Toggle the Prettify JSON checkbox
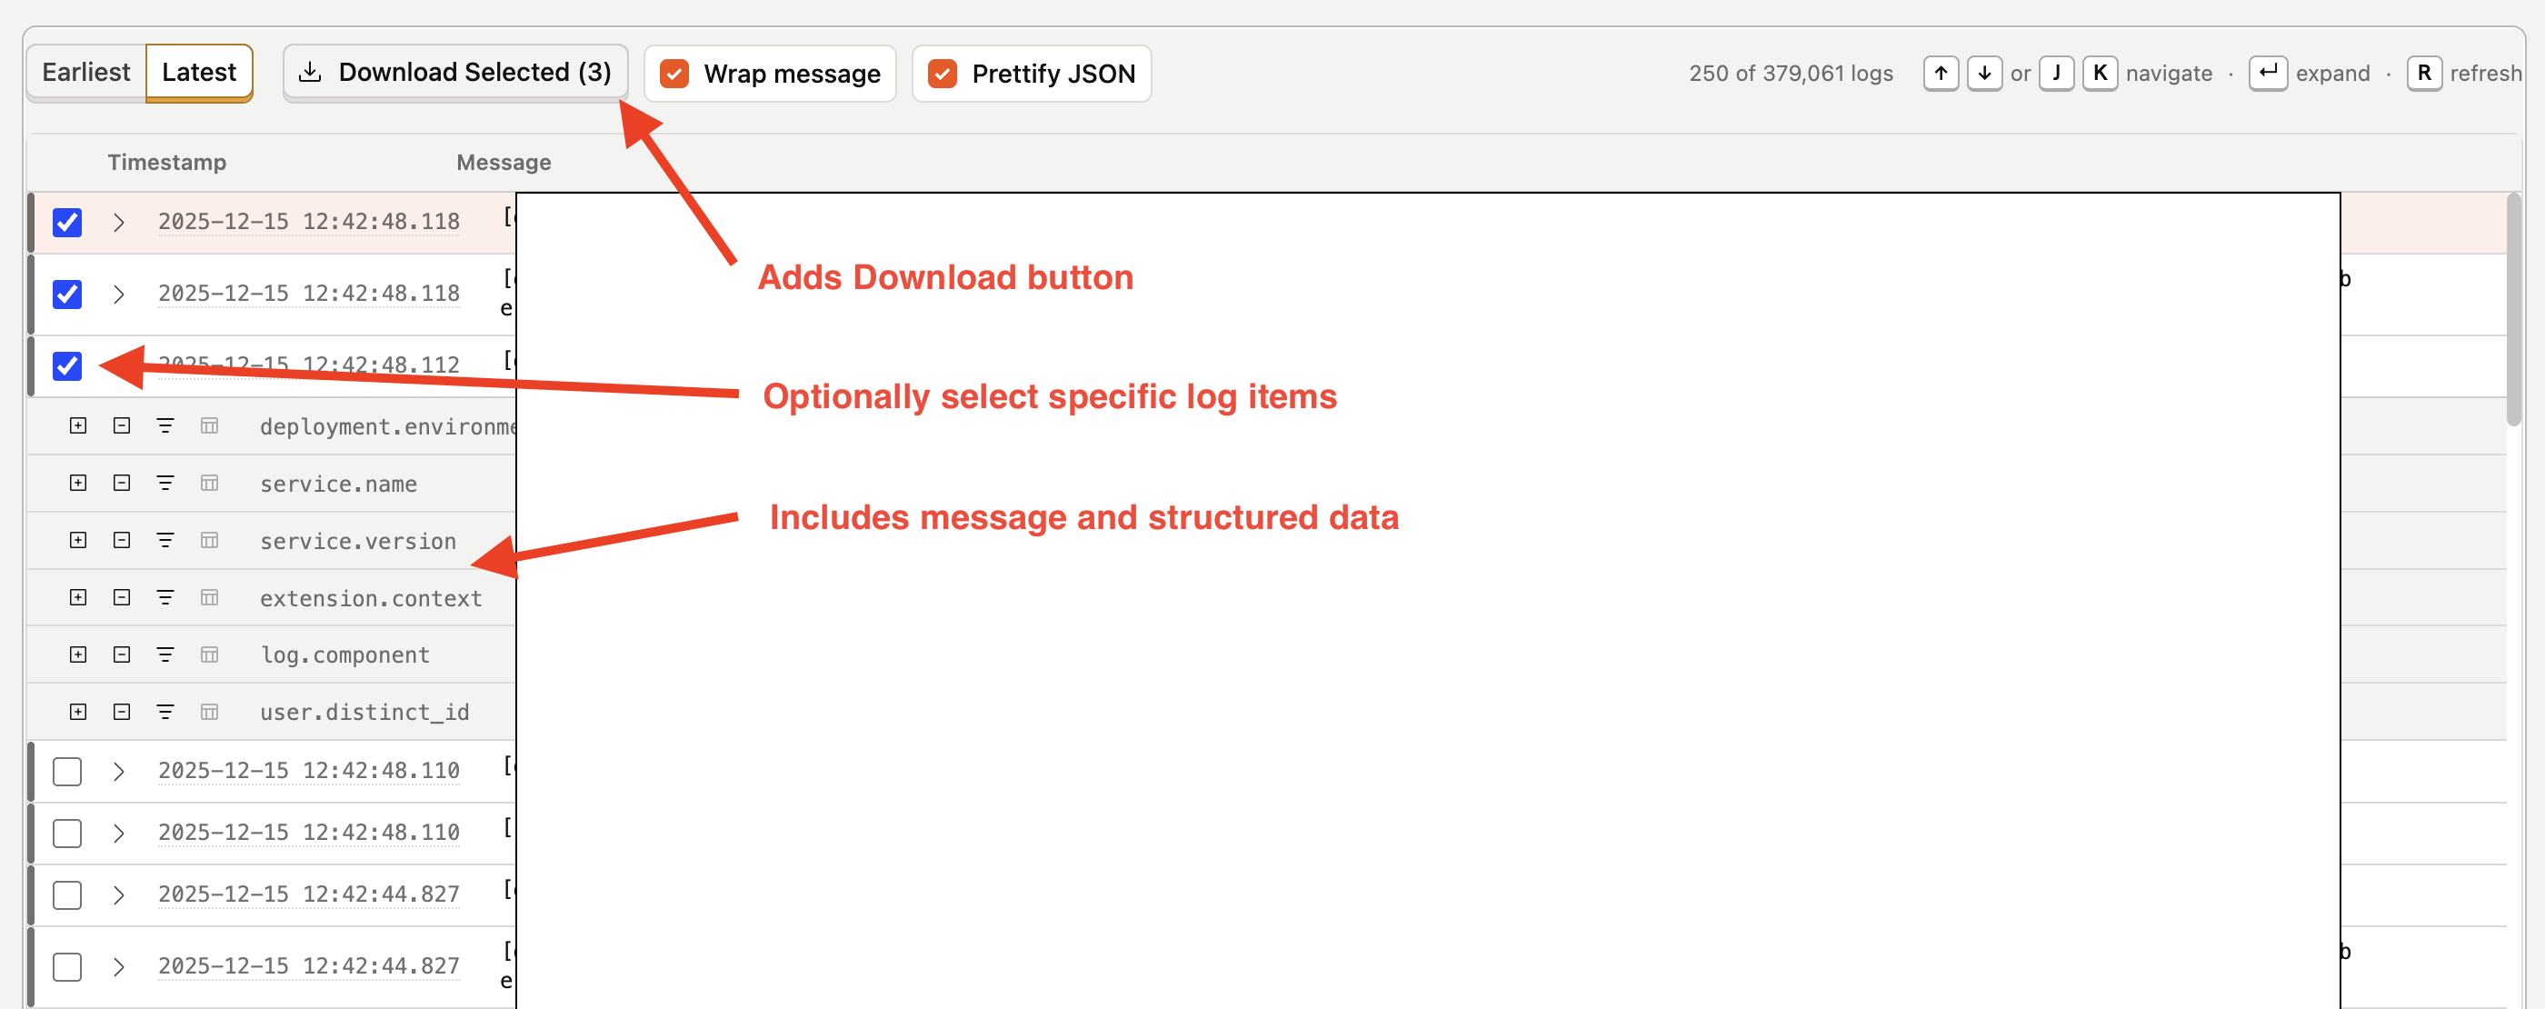The width and height of the screenshot is (2545, 1009). (943, 75)
